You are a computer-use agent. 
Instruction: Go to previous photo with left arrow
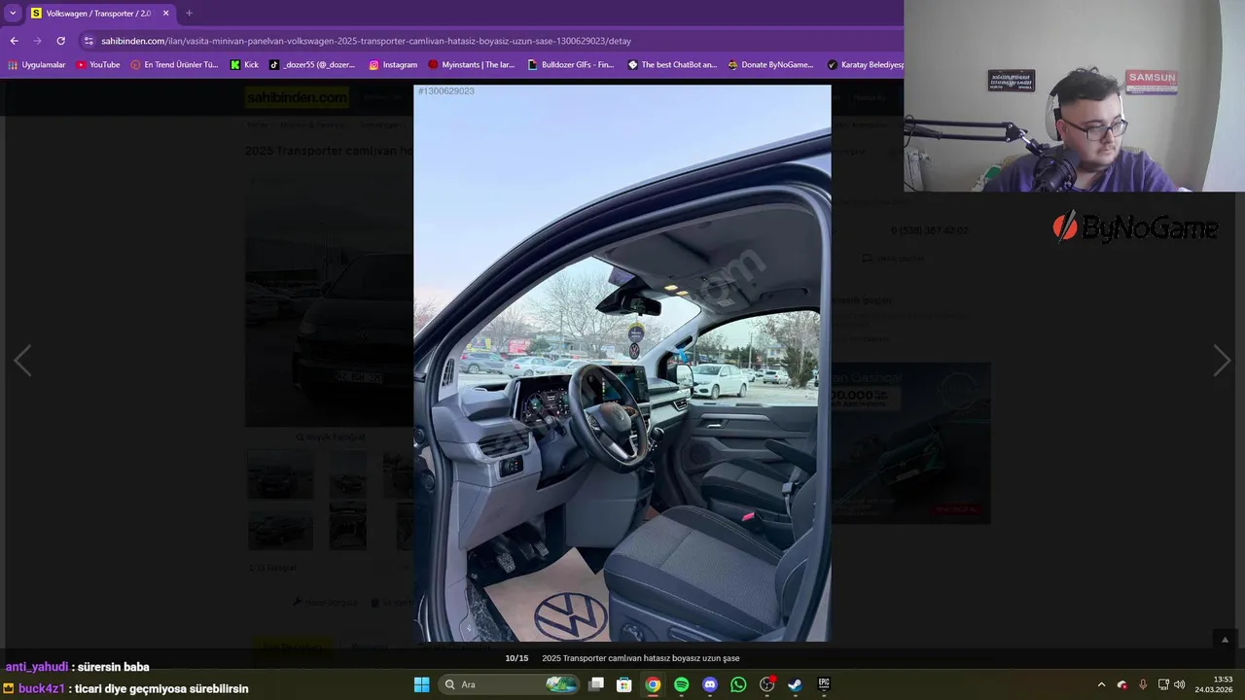coord(22,361)
